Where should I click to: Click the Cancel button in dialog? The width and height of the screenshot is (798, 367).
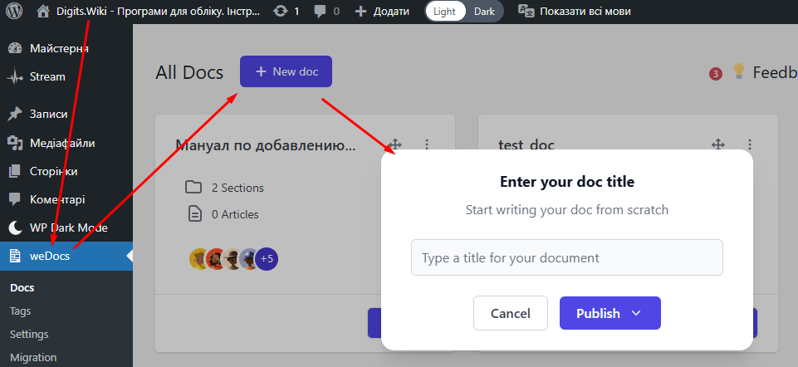511,313
